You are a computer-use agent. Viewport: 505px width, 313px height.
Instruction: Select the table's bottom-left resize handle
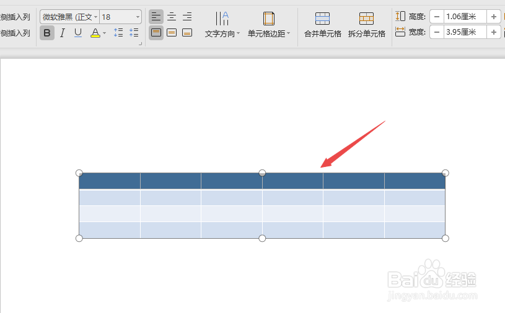point(79,238)
